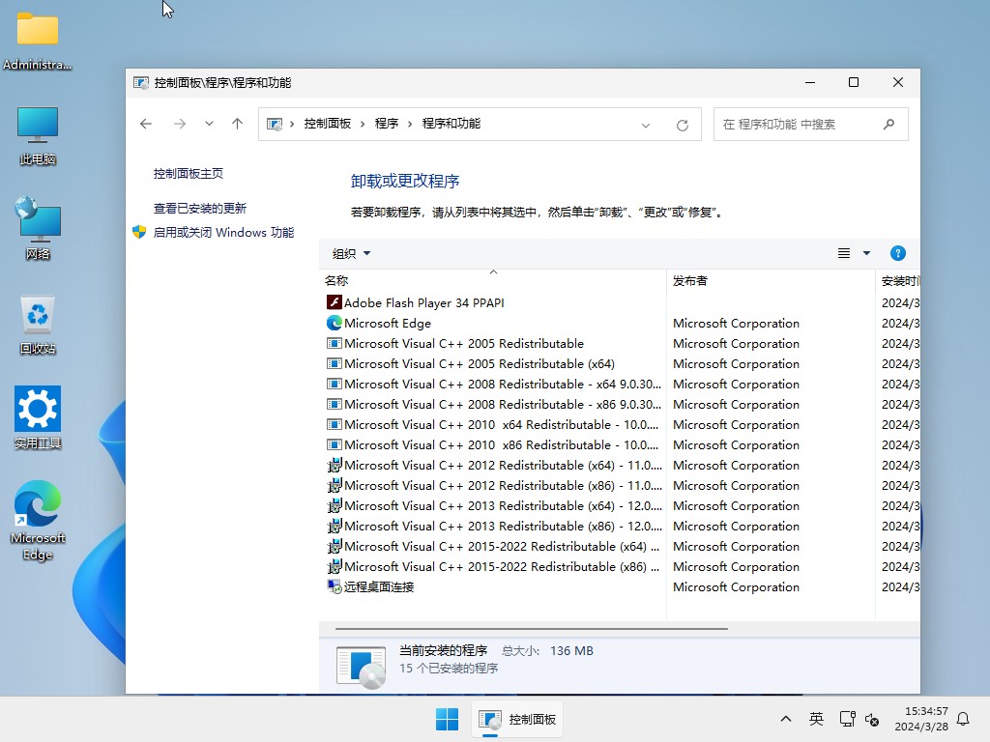Open 查看已安装的更新 link
The image size is (990, 742).
tap(199, 209)
